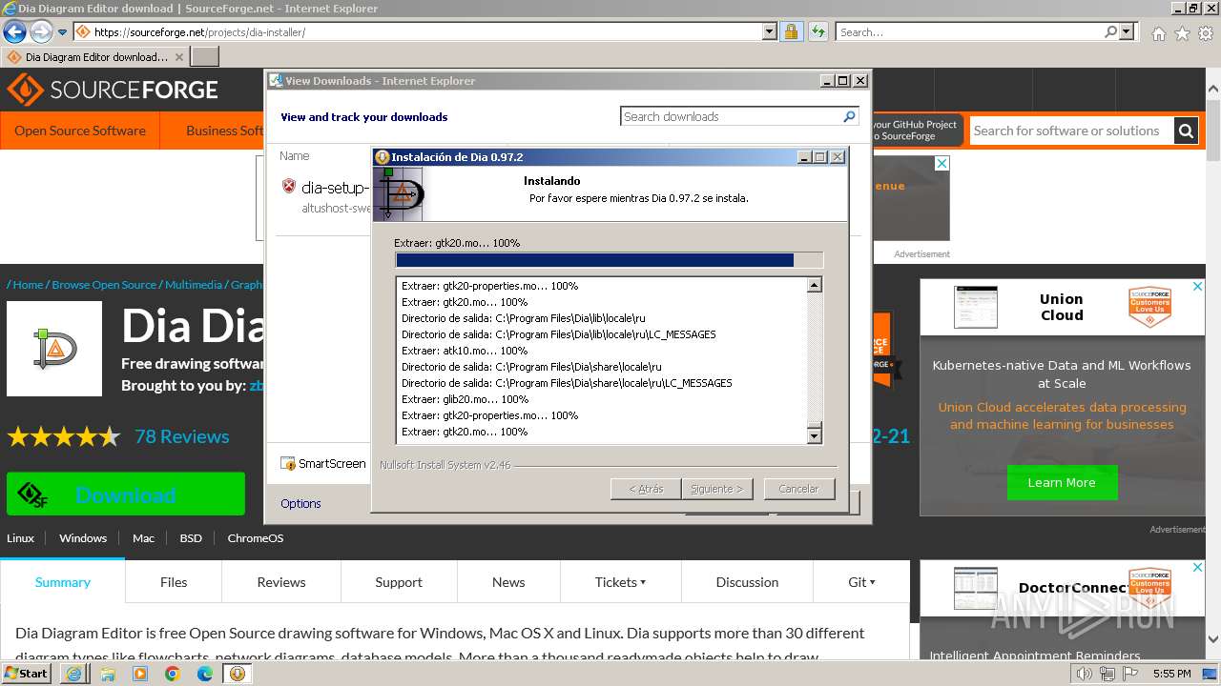Click the Cancelar button in installer
Viewport: 1221px width, 686px height.
(x=799, y=488)
